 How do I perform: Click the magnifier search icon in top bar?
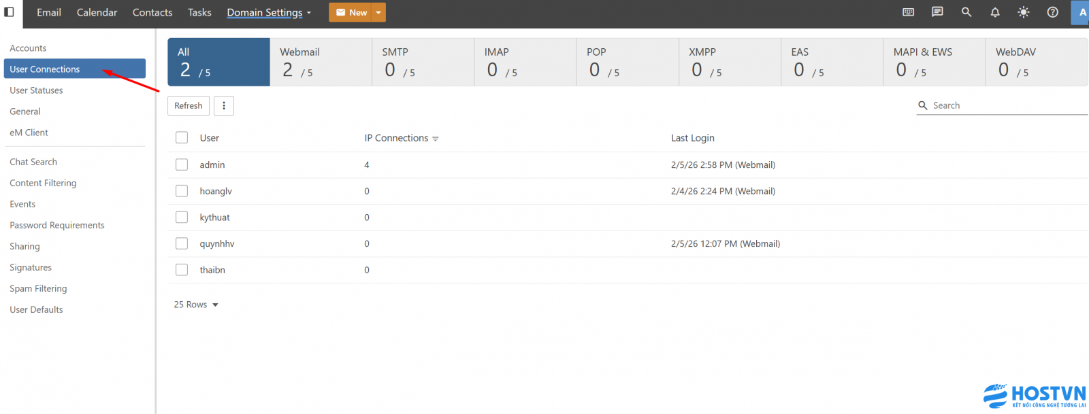click(966, 12)
